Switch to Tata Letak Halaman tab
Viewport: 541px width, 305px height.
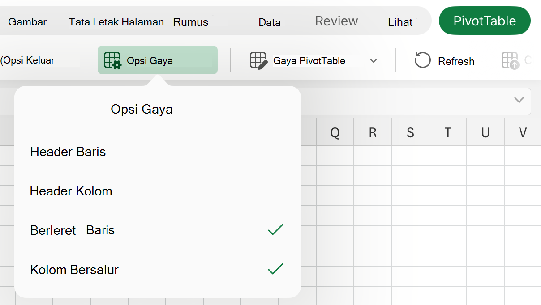click(x=116, y=22)
